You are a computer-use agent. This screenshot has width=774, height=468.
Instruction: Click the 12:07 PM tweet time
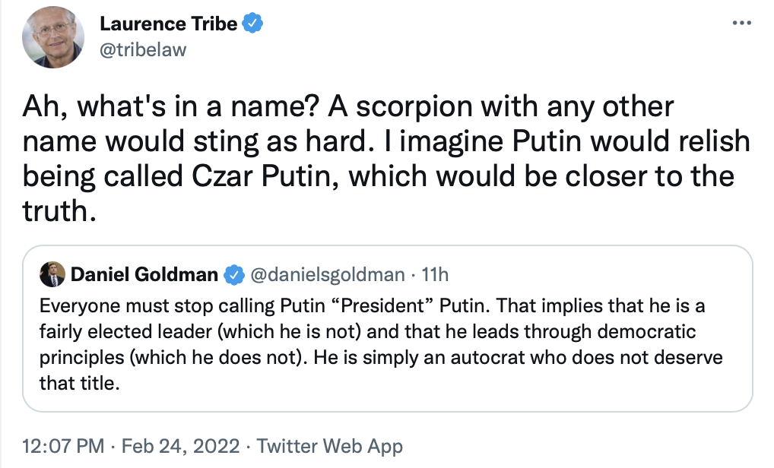(x=62, y=446)
